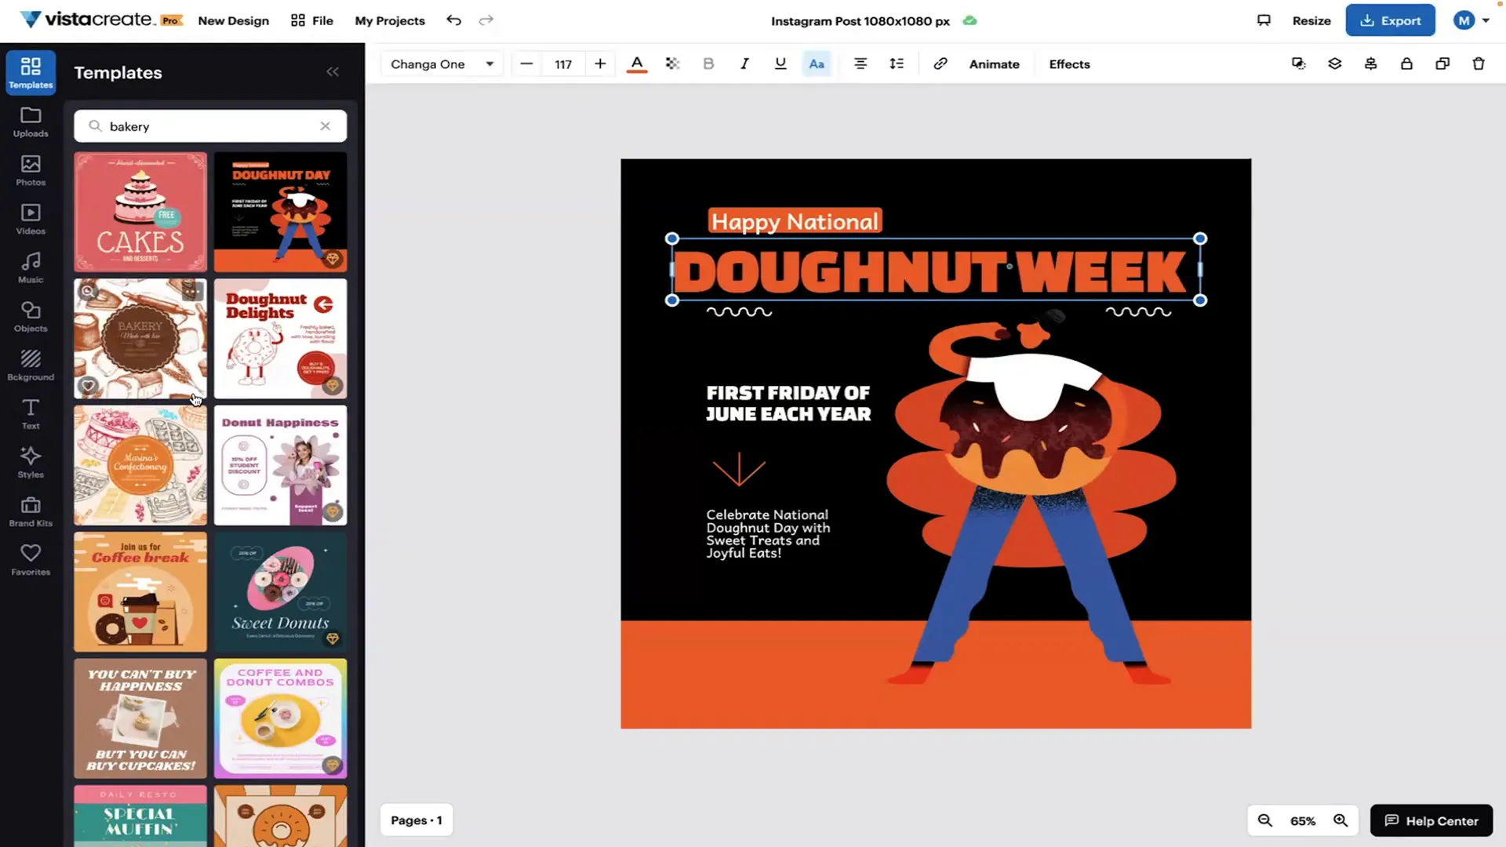
Task: Add a link to the text
Action: (x=940, y=64)
